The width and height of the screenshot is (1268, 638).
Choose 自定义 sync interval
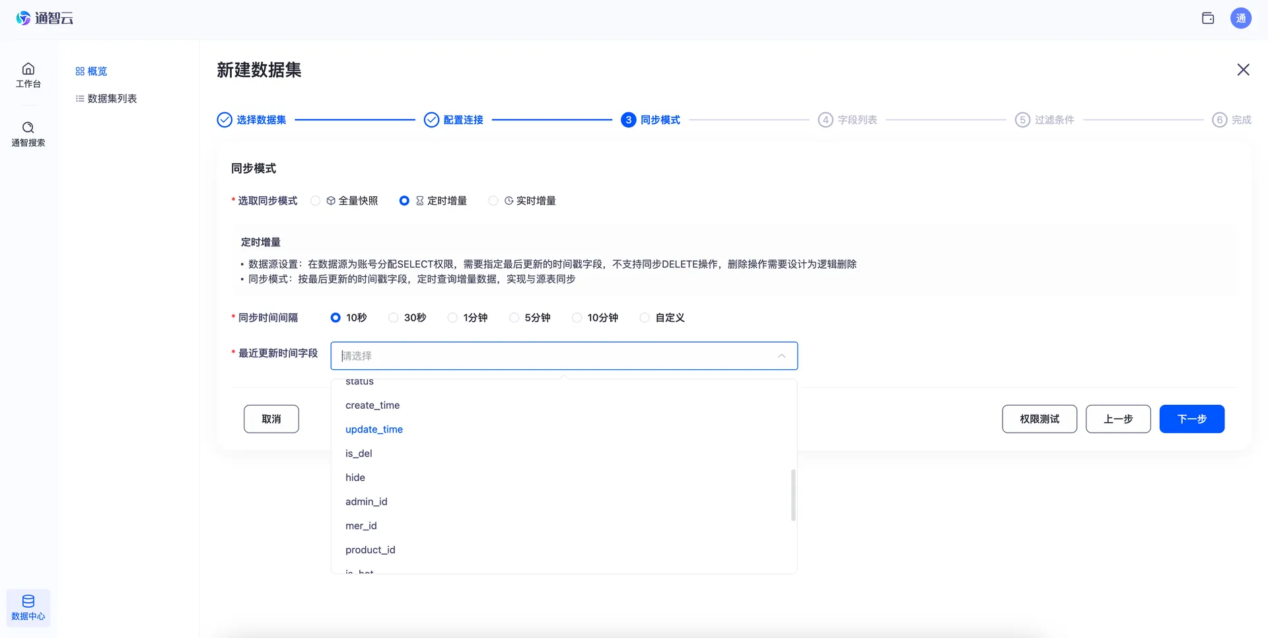pos(645,318)
